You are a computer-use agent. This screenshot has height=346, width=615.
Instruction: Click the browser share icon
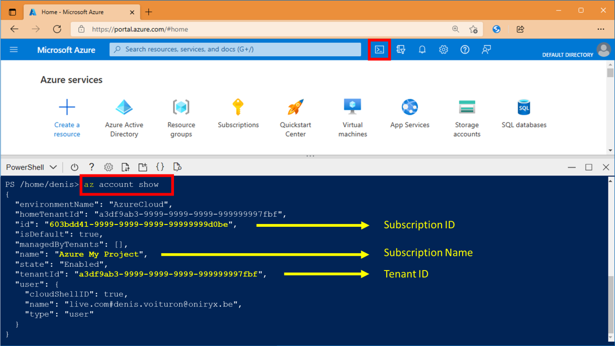point(520,29)
